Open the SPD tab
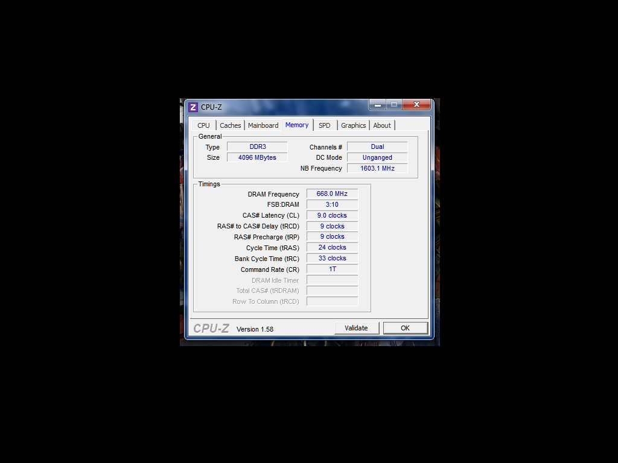618x463 pixels. (x=324, y=125)
